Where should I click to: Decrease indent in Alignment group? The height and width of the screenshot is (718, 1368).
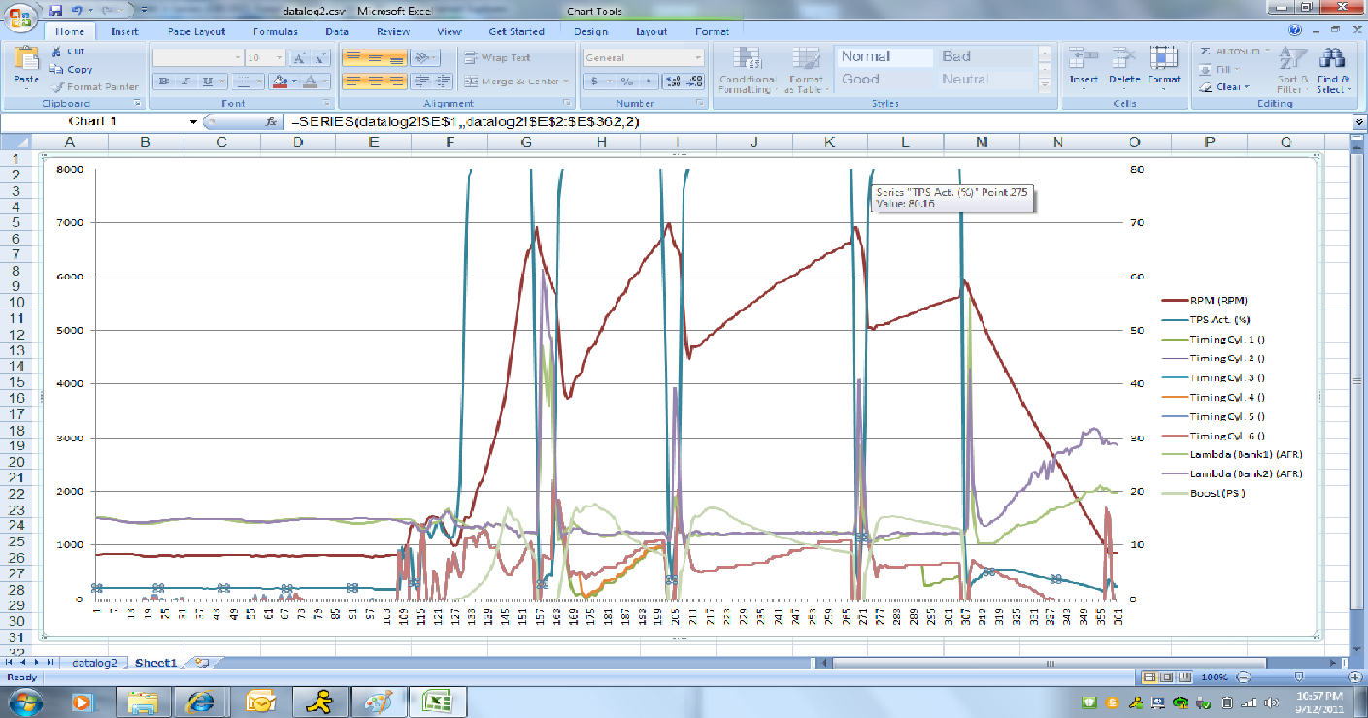[423, 82]
